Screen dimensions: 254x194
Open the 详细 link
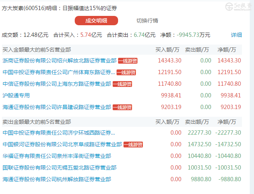click(x=236, y=35)
